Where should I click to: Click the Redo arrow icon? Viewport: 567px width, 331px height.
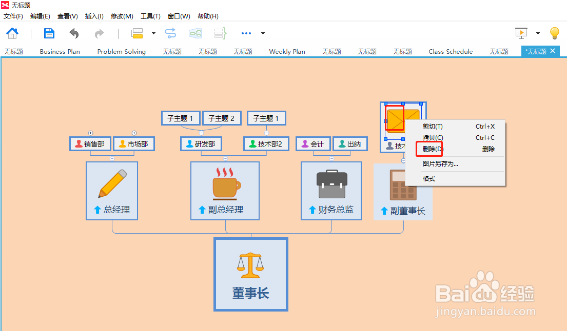pyautogui.click(x=98, y=33)
